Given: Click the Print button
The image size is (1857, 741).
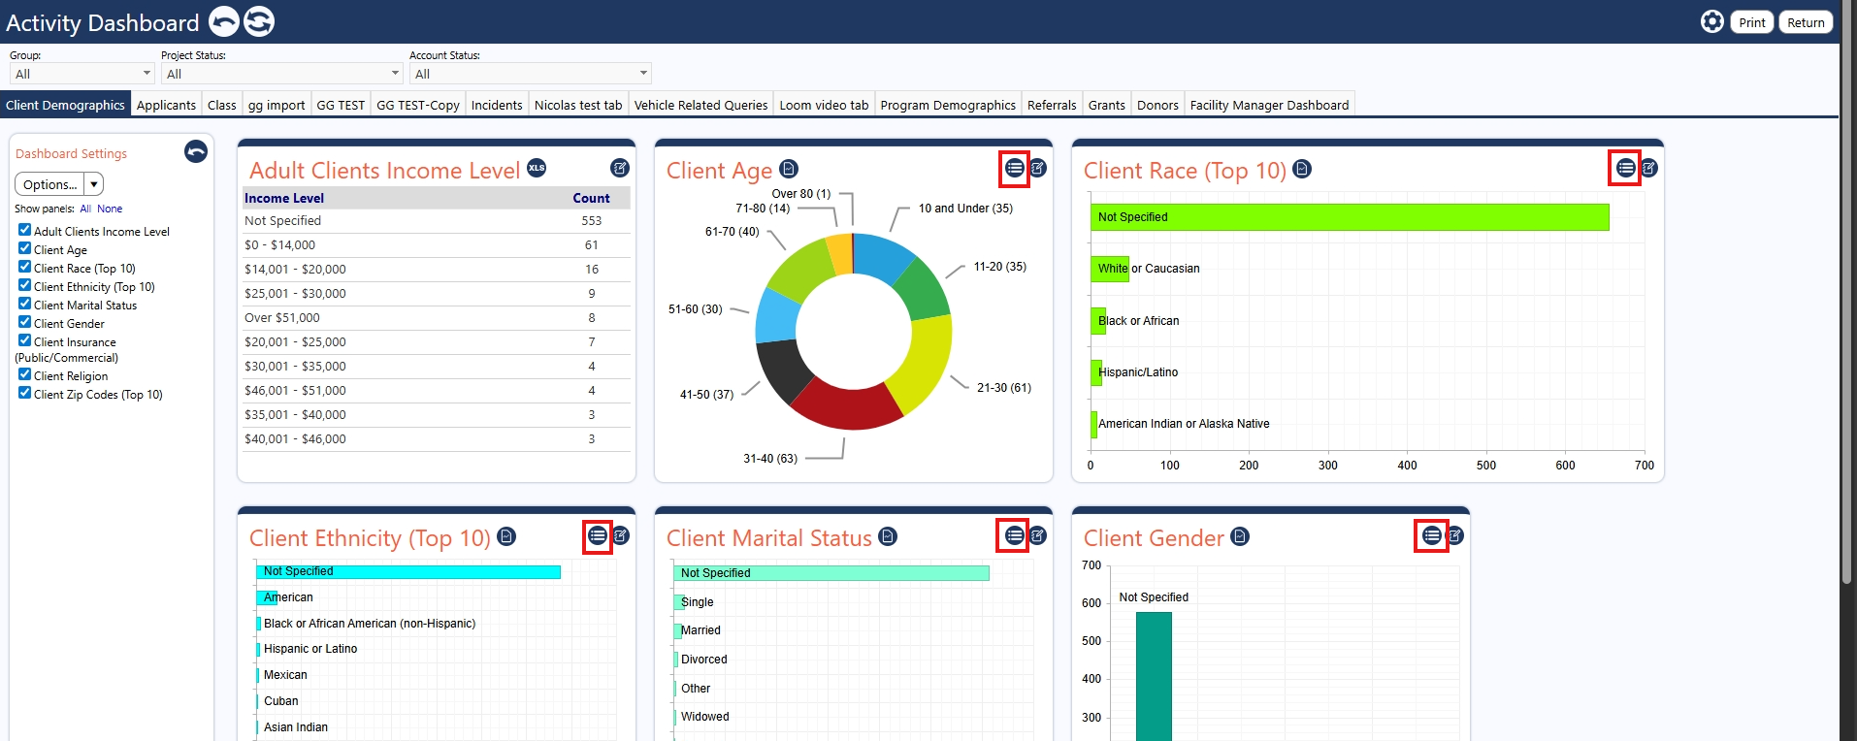Looking at the screenshot, I should point(1752,22).
